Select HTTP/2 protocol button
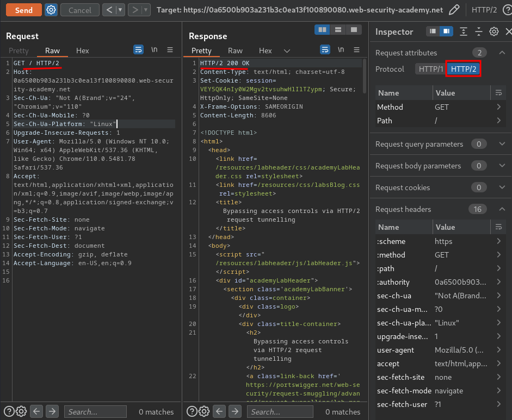512x420 pixels. tap(464, 69)
